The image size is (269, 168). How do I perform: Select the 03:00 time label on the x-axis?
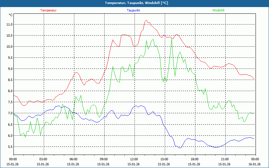[x=43, y=159]
